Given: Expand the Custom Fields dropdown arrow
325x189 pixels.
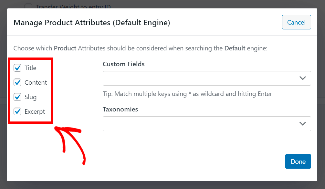Looking at the screenshot, I should [302, 78].
